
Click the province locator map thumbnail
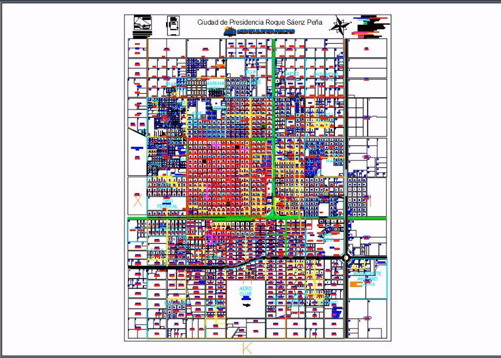tap(142, 25)
